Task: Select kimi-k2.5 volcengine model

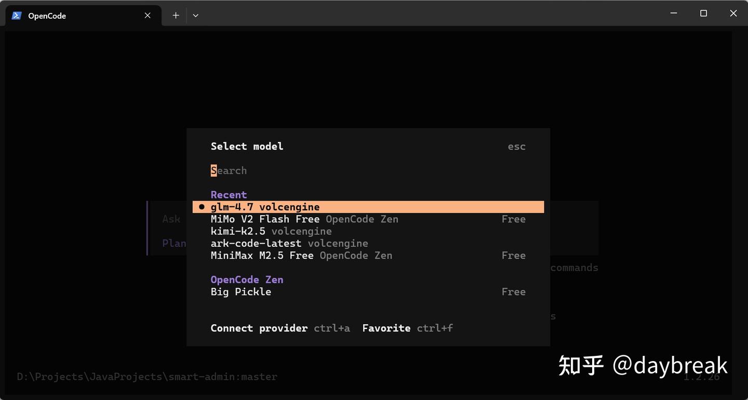Action: click(368, 231)
